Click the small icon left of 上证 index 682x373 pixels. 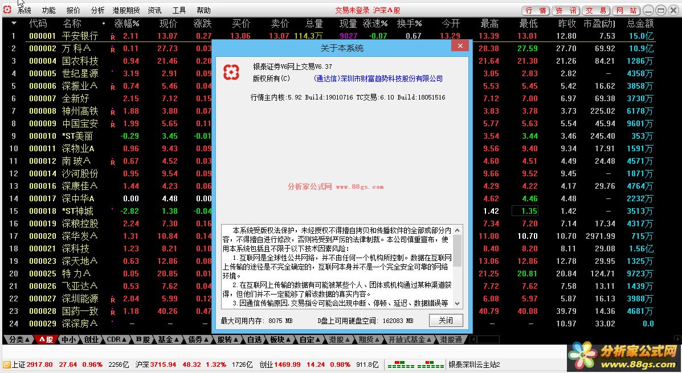click(6, 364)
